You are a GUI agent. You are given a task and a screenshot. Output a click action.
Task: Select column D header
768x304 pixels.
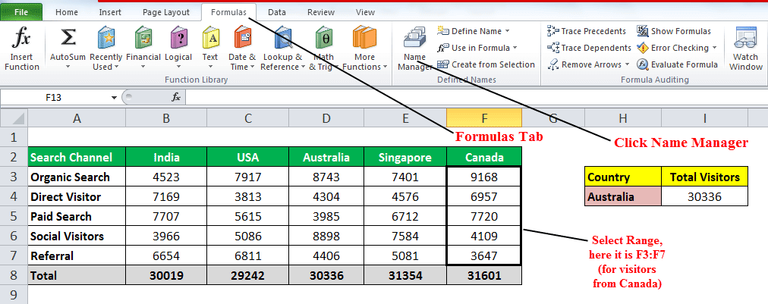(x=326, y=118)
